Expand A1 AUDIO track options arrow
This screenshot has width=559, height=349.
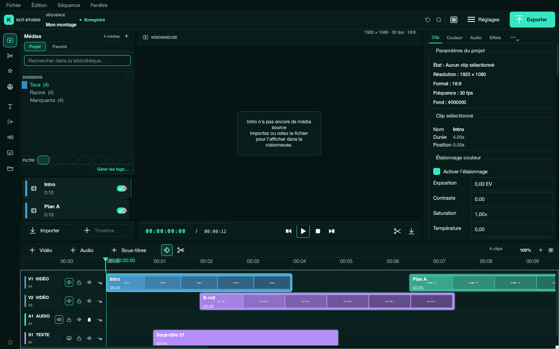pos(100,320)
